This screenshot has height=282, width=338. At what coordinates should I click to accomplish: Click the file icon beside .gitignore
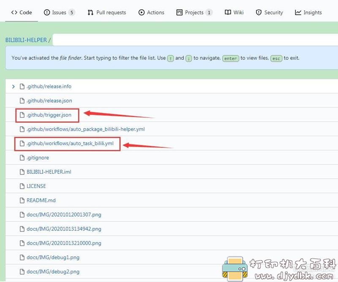(22, 157)
